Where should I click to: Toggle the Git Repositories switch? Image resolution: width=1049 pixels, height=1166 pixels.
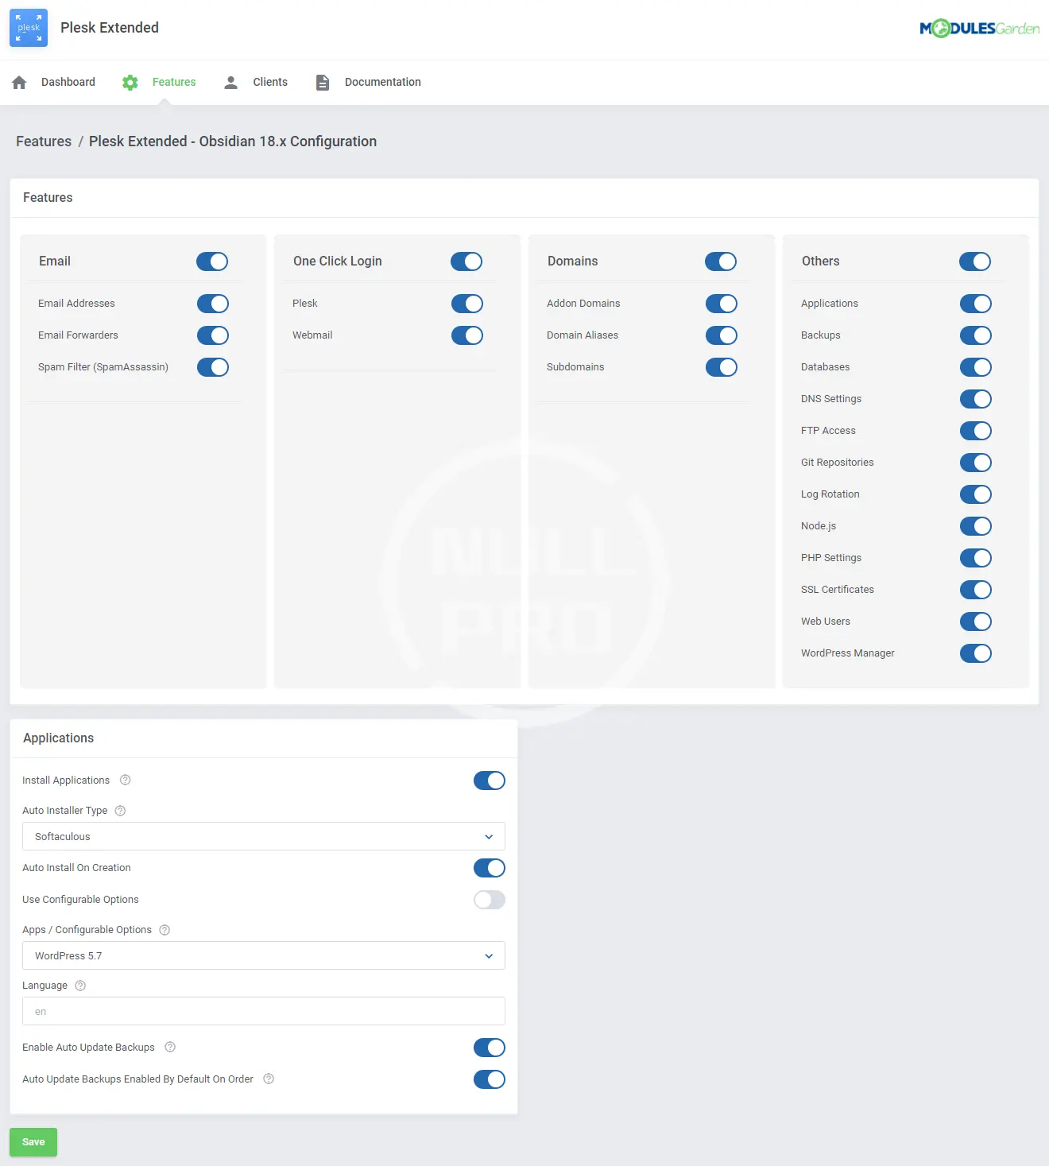(975, 463)
